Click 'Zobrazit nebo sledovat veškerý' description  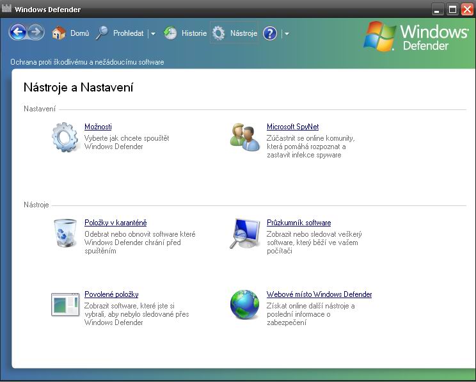click(314, 243)
